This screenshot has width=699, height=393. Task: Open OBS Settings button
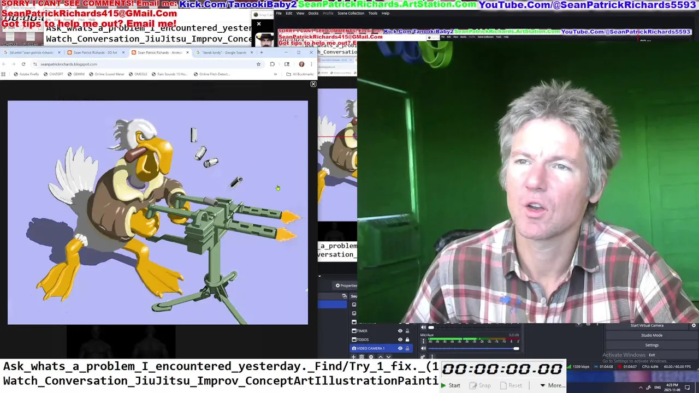pos(651,345)
